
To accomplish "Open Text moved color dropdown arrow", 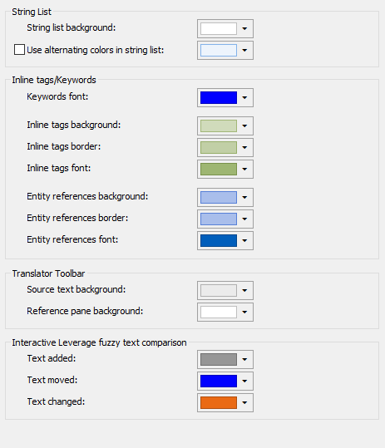I will click(244, 382).
